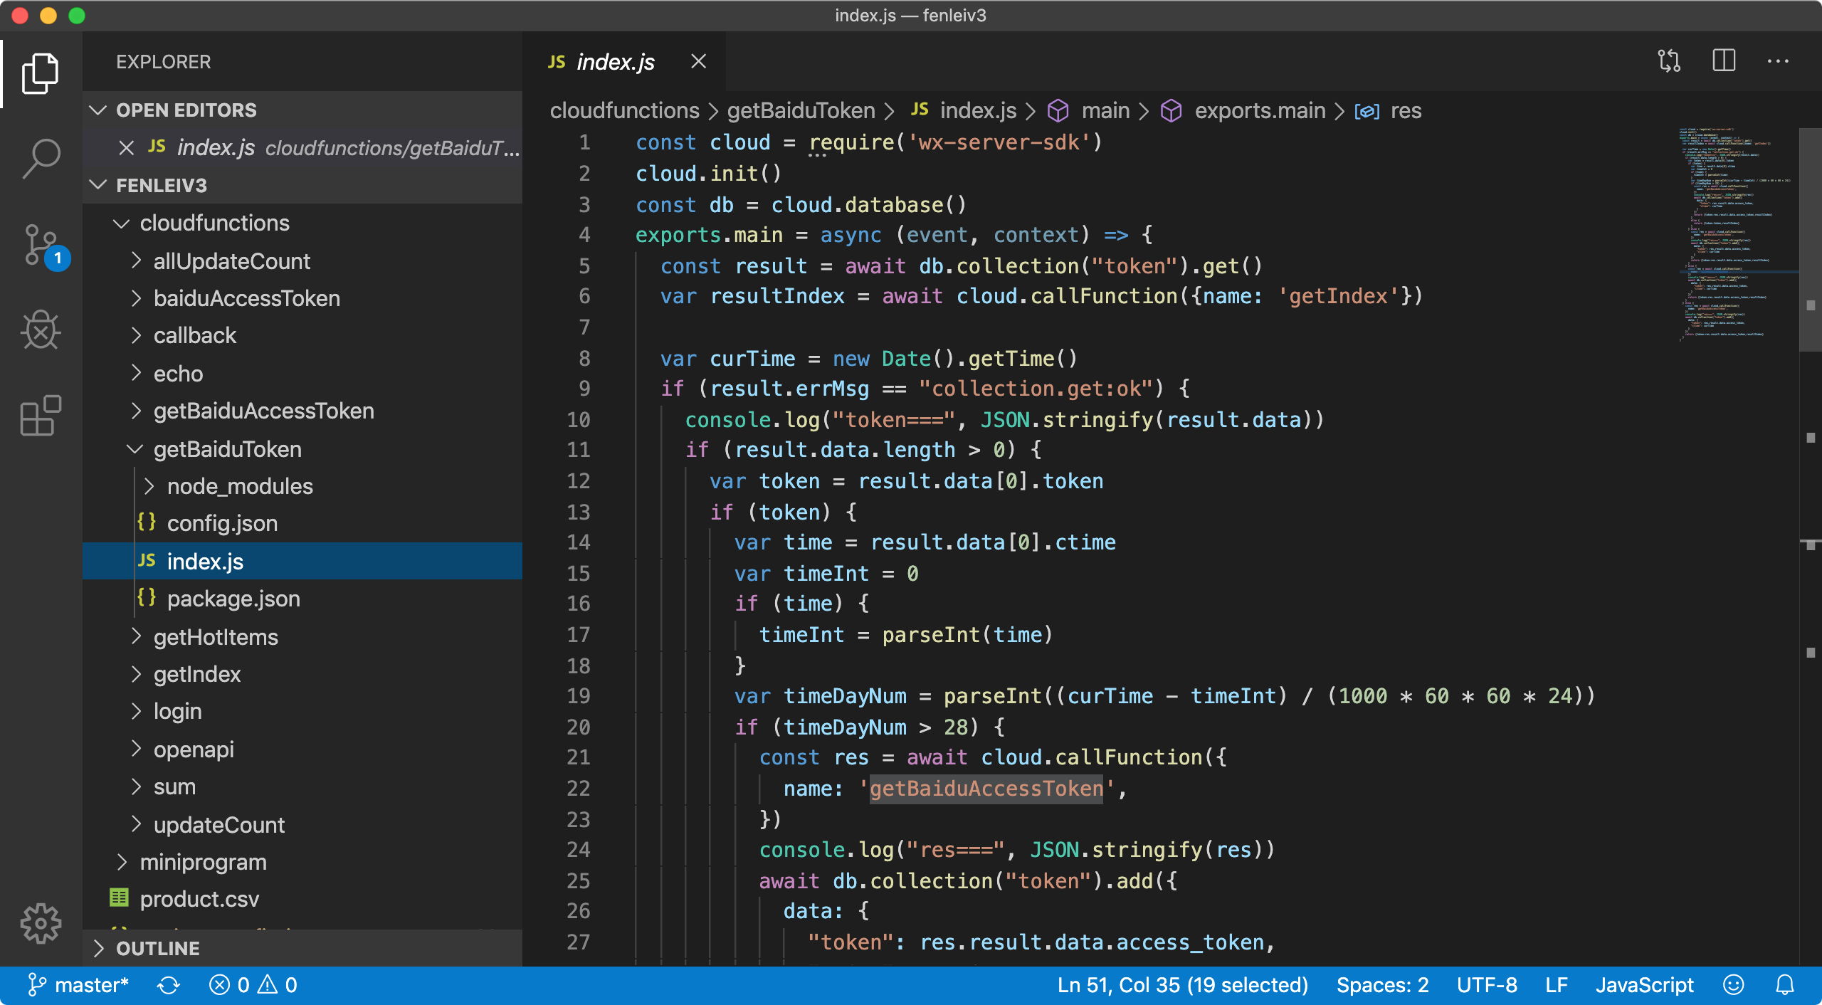Click the Open Changes compare icon
This screenshot has height=1005, width=1822.
pyautogui.click(x=1669, y=61)
